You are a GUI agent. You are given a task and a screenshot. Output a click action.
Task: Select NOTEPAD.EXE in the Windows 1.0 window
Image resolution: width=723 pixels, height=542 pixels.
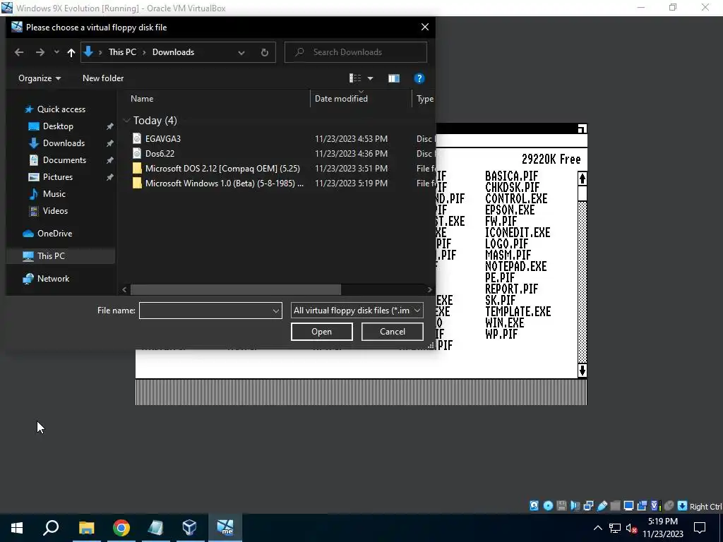click(x=515, y=266)
